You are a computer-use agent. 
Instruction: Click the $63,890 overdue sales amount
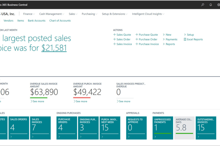44,92
